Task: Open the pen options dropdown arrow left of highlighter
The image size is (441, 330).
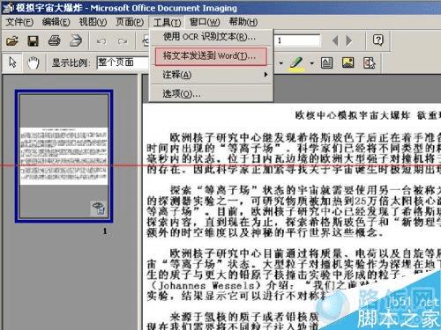Action: [281, 62]
